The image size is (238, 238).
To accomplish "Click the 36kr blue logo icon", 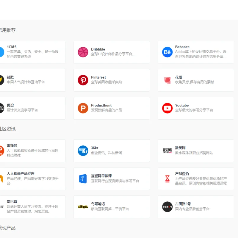I will click(83, 151).
